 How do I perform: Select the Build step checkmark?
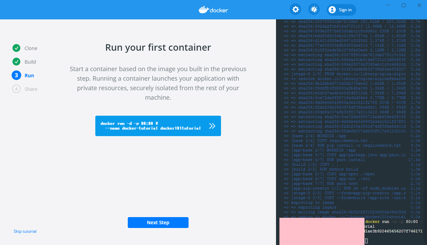pos(16,62)
